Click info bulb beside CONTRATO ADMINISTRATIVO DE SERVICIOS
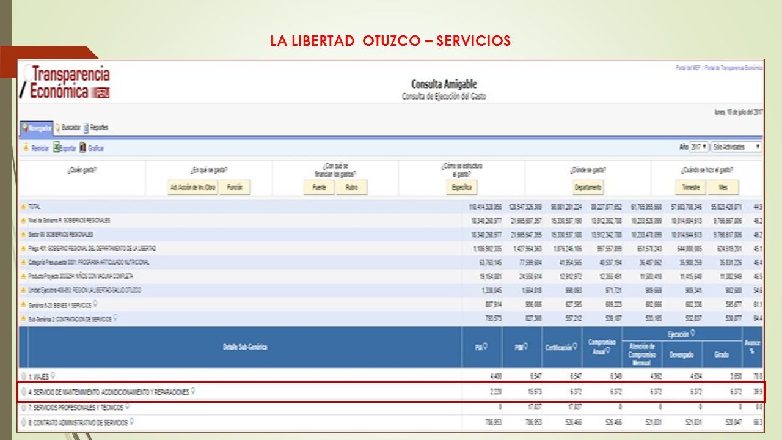 point(131,422)
